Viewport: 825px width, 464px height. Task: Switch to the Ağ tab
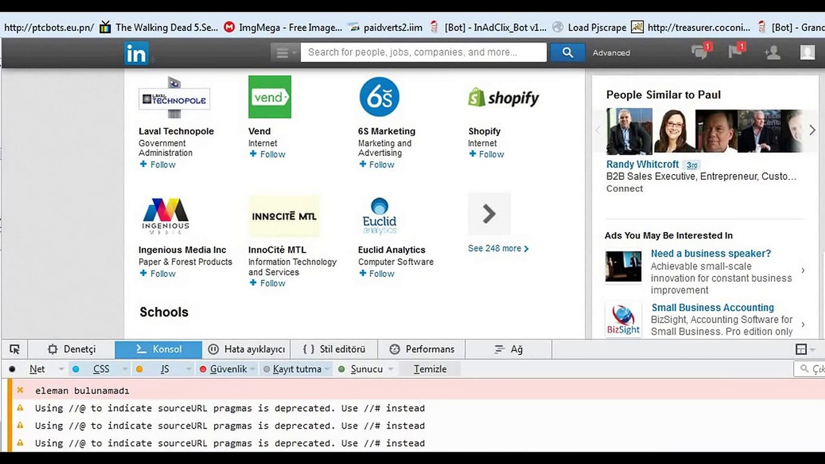click(x=509, y=349)
